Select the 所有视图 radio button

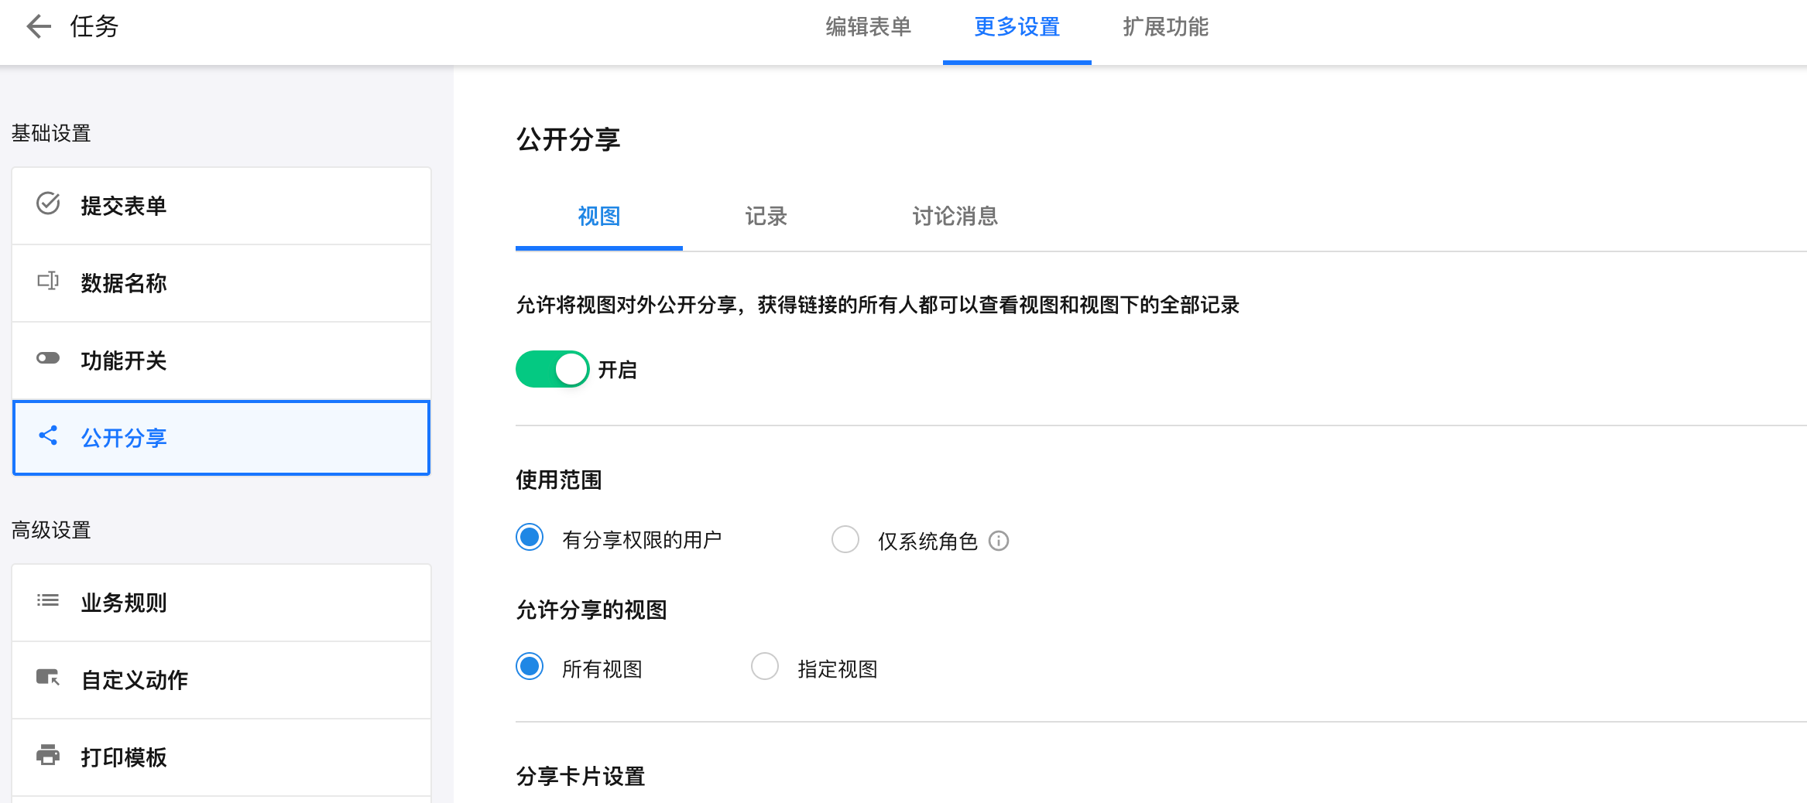pyautogui.click(x=530, y=667)
